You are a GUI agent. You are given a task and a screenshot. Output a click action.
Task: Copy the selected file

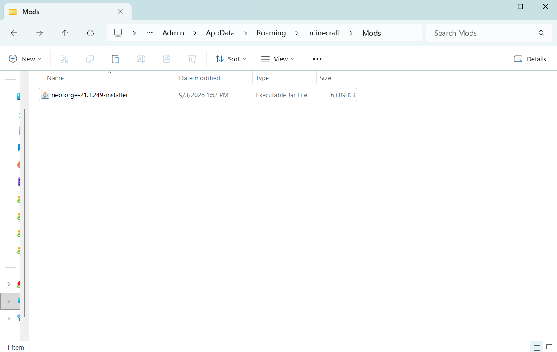tap(90, 59)
